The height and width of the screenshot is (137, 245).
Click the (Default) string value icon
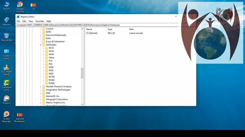coord(87,33)
